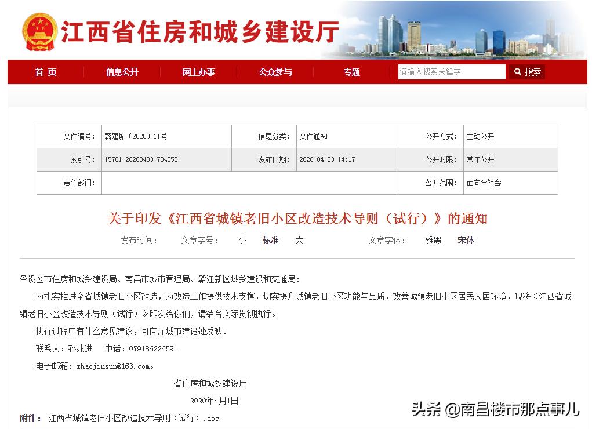Viewport: 592px width, 429px height.
Task: Open the 公众参与 menu item
Action: [275, 72]
